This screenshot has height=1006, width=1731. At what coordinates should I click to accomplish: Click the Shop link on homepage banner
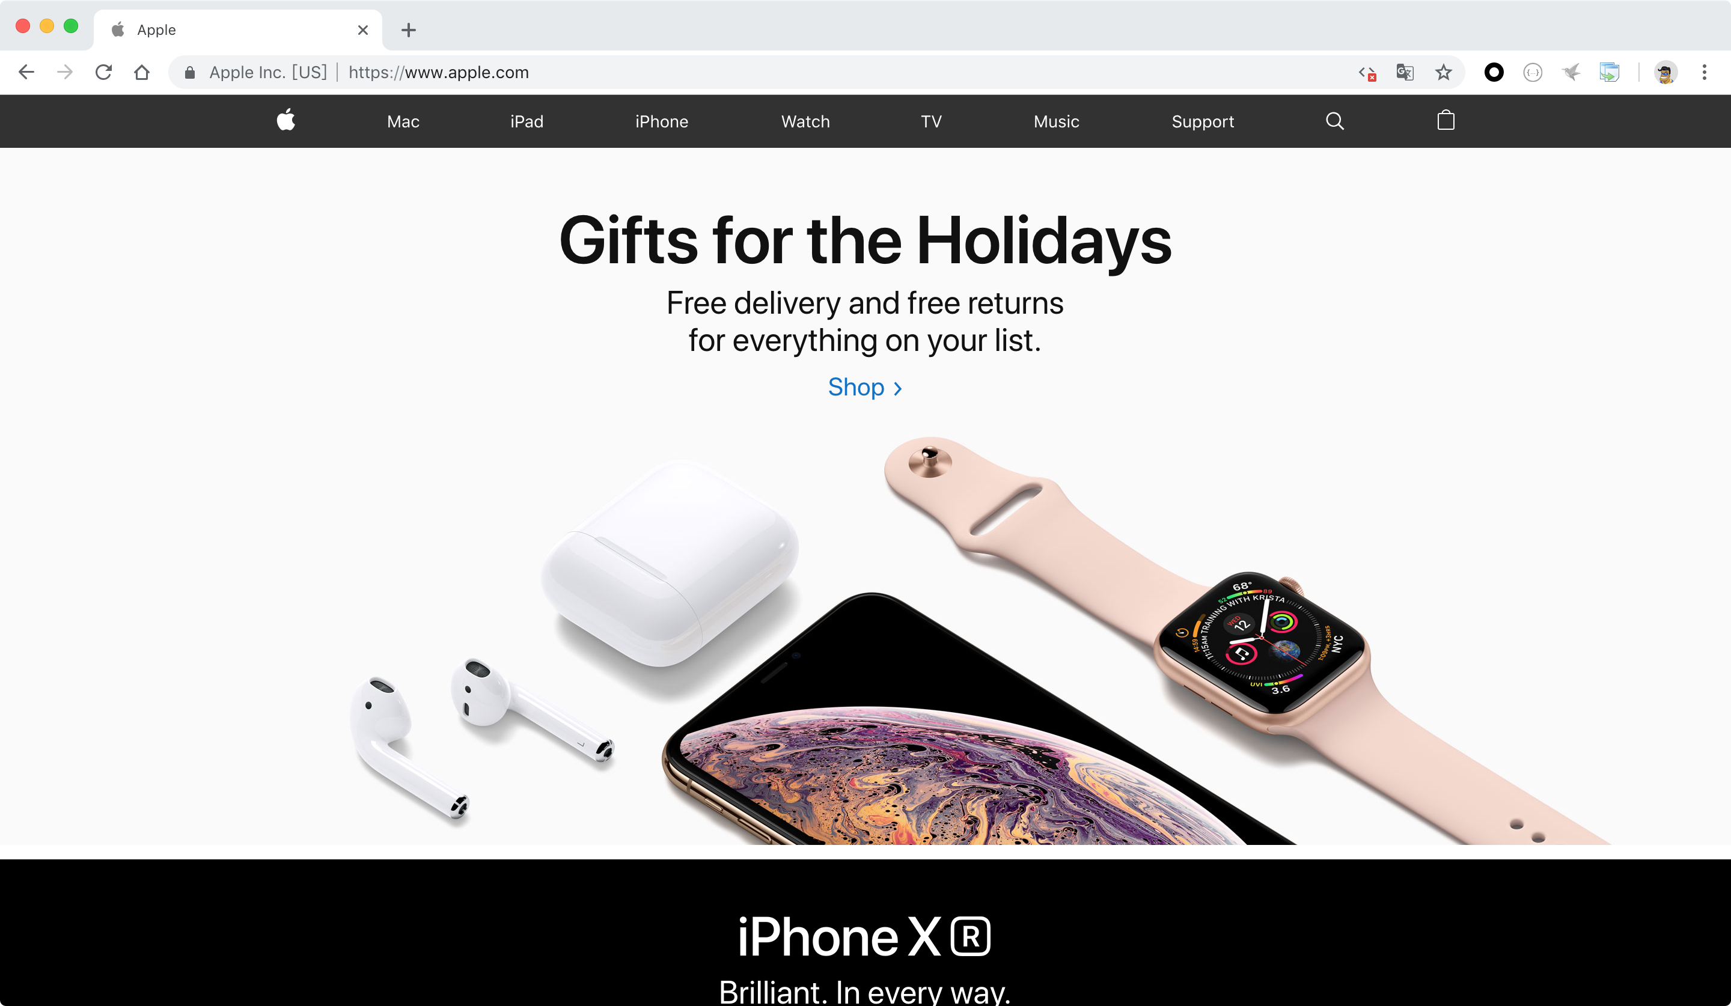[864, 387]
